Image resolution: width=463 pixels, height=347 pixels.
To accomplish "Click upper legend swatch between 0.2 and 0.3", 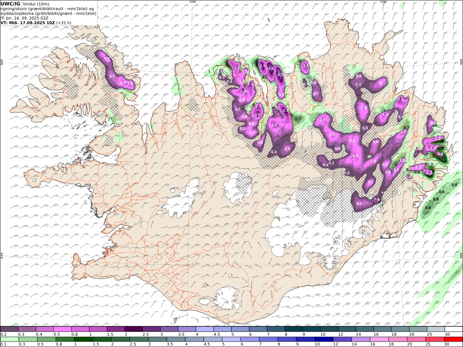I will (x=9, y=329).
